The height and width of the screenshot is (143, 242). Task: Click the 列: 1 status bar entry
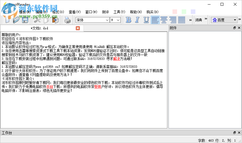click(231, 140)
